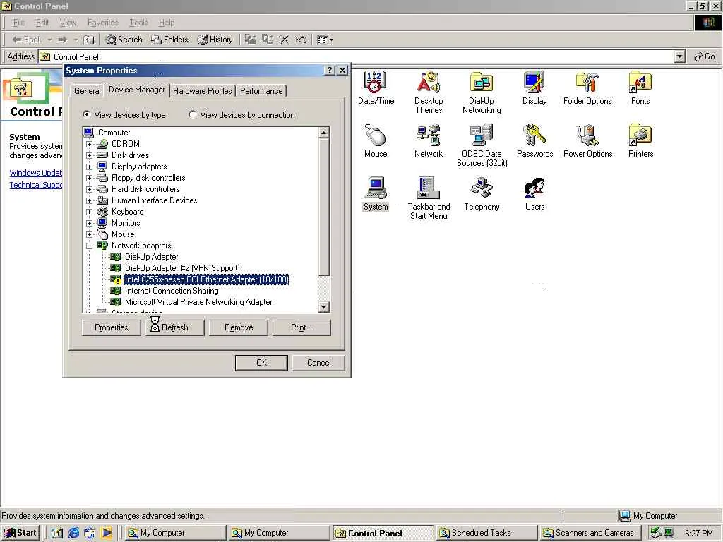Switch to Hardware Profiles tab
Viewport: 723px width, 542px height.
tap(203, 91)
